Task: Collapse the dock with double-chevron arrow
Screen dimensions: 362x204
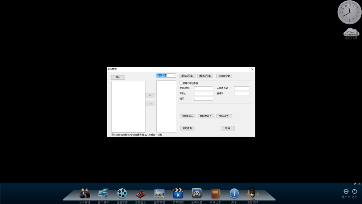Action: click(x=359, y=184)
